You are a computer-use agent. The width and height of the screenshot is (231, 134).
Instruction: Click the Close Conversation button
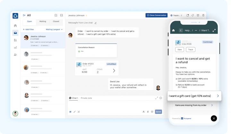[156, 15]
